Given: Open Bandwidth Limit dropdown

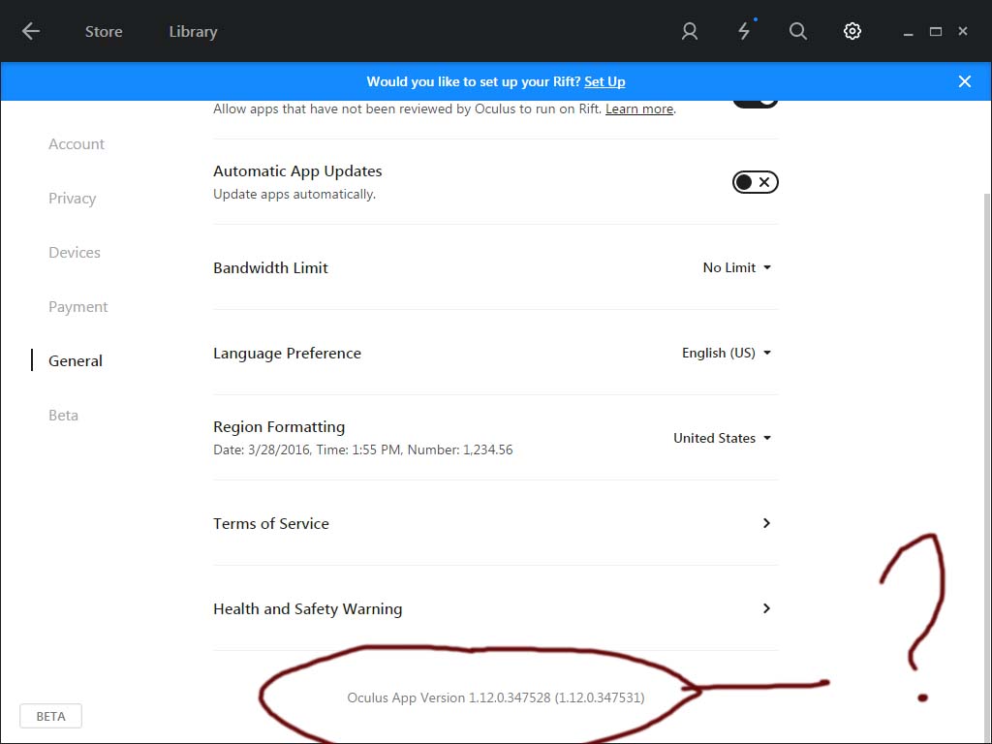Looking at the screenshot, I should (736, 267).
